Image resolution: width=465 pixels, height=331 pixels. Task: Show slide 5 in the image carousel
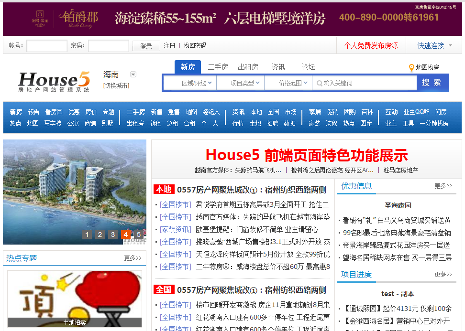click(138, 235)
